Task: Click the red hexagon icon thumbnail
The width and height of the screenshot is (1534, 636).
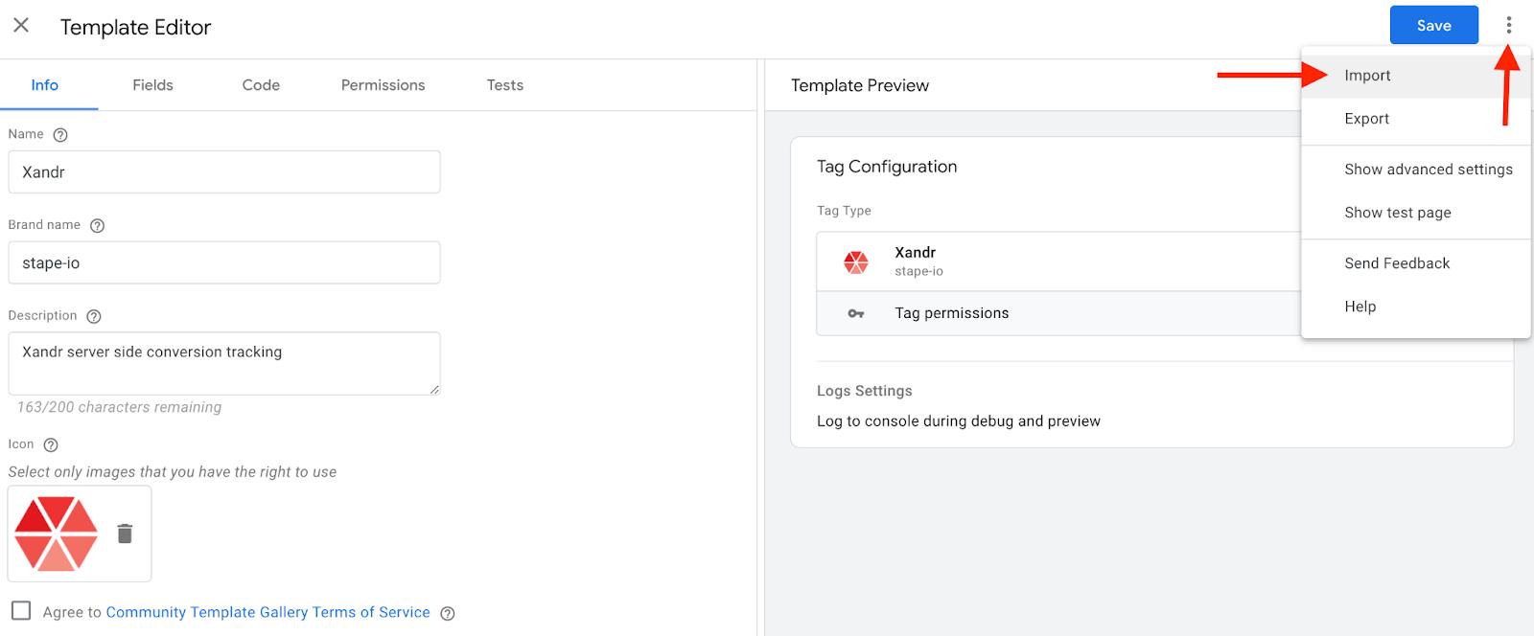Action: tap(57, 534)
